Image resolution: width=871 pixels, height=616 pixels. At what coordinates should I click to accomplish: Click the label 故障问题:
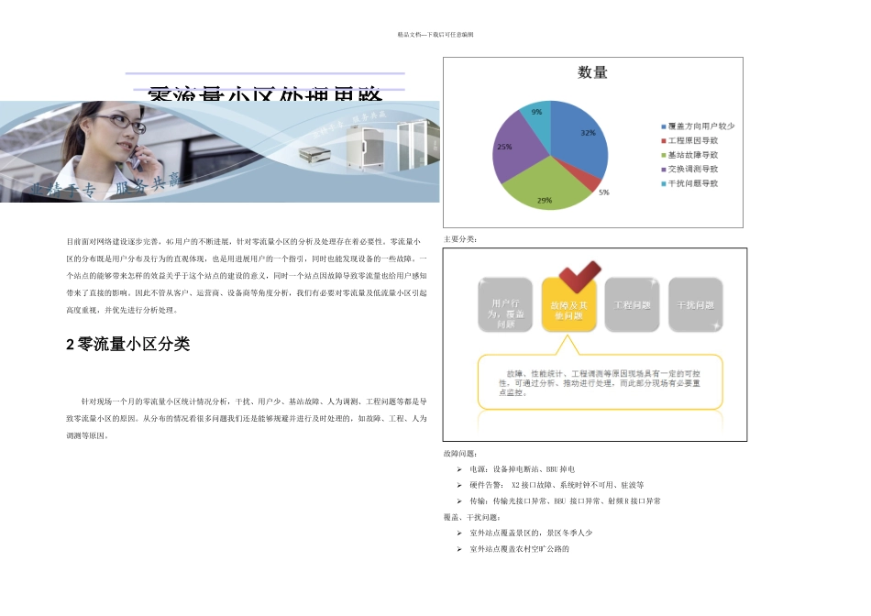[460, 454]
